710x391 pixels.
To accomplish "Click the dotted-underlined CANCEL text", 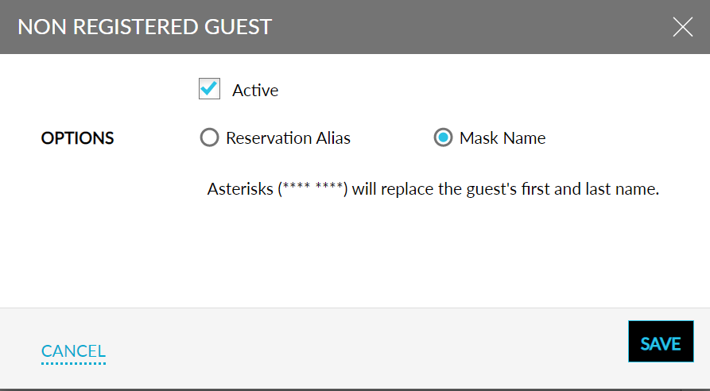I will [73, 351].
